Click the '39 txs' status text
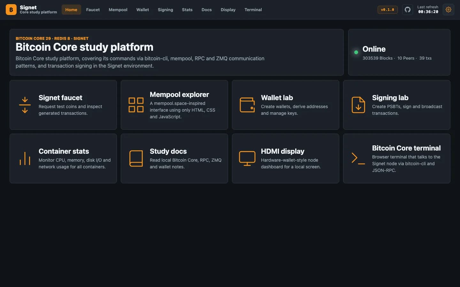Screen dimensions: 460x287 coord(425,58)
